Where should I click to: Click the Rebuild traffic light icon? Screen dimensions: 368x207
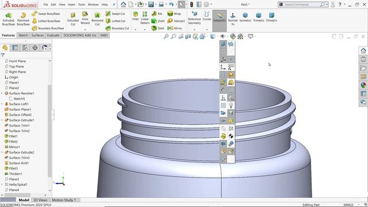point(191,5)
